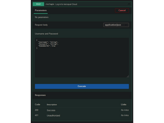Click the /v2/login endpoint path

tap(50, 4)
